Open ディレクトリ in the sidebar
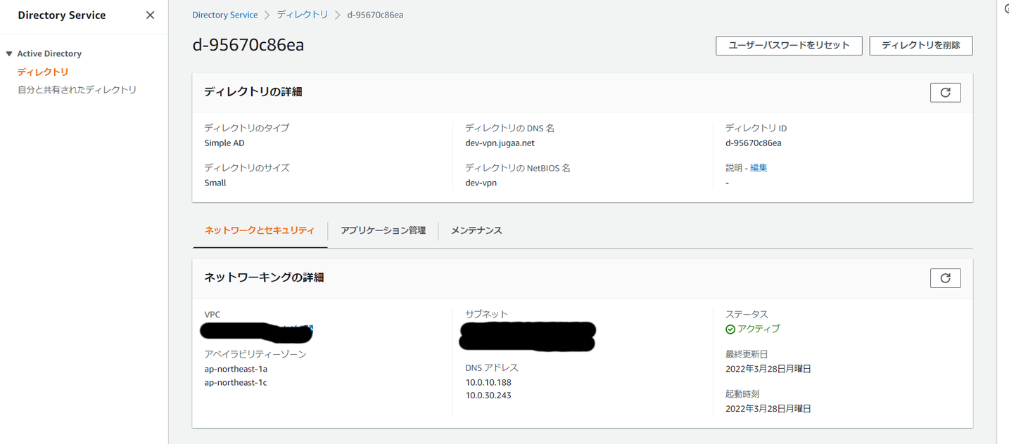Viewport: 1009px width, 444px height. [43, 72]
